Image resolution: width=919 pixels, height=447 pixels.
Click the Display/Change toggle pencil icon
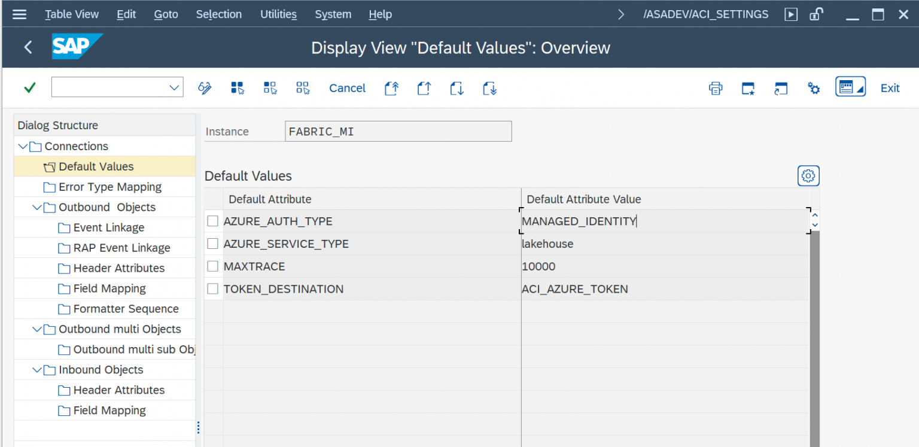(205, 88)
